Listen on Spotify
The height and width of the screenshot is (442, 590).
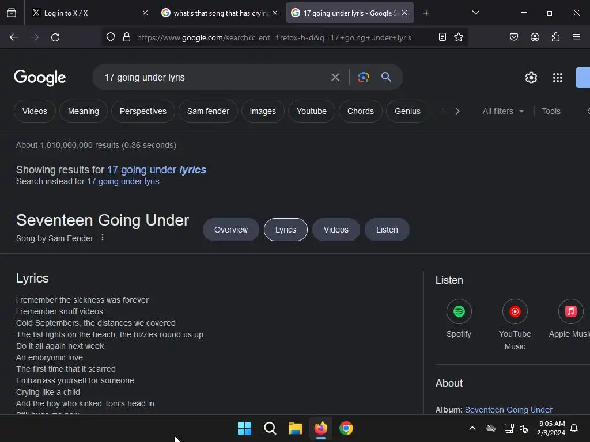(x=459, y=319)
